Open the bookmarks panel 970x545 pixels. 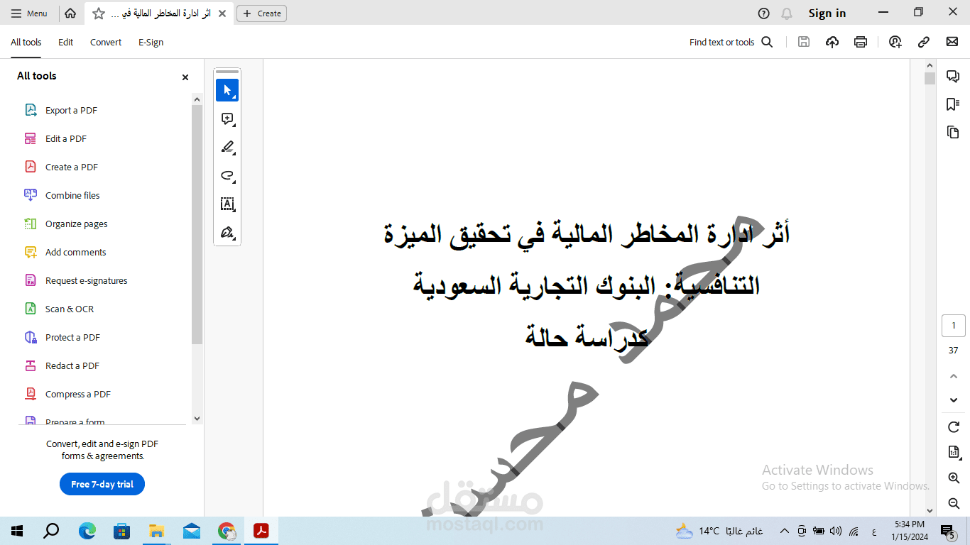953,104
